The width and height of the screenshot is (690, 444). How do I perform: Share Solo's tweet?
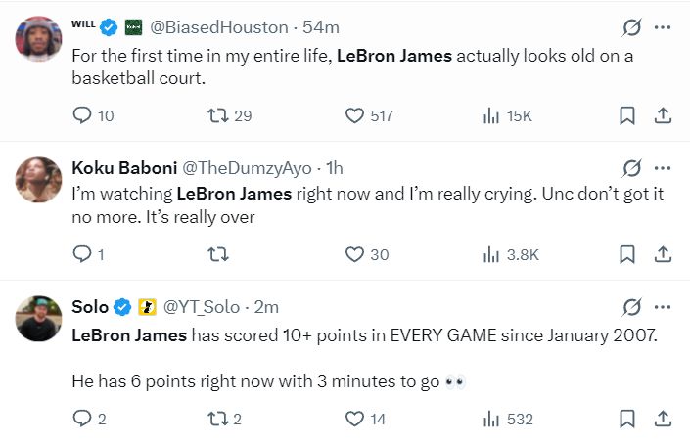pos(663,420)
